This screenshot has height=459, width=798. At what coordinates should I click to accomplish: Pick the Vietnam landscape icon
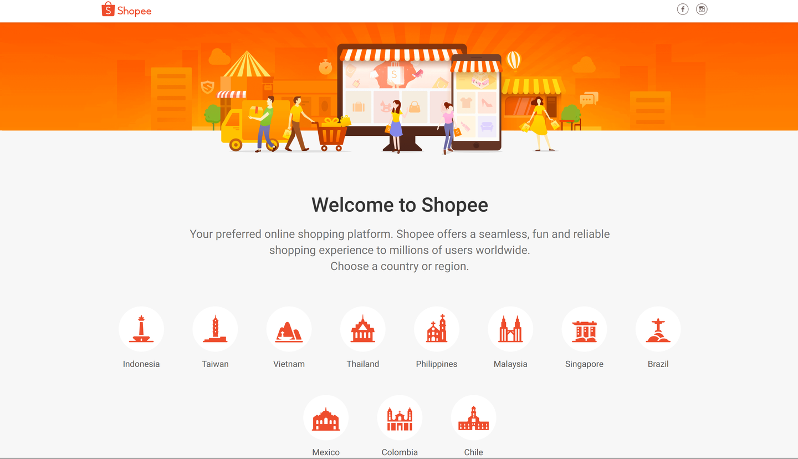(x=289, y=329)
